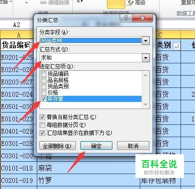Check the 货品类别 checkbox in the list

[x=43, y=86]
